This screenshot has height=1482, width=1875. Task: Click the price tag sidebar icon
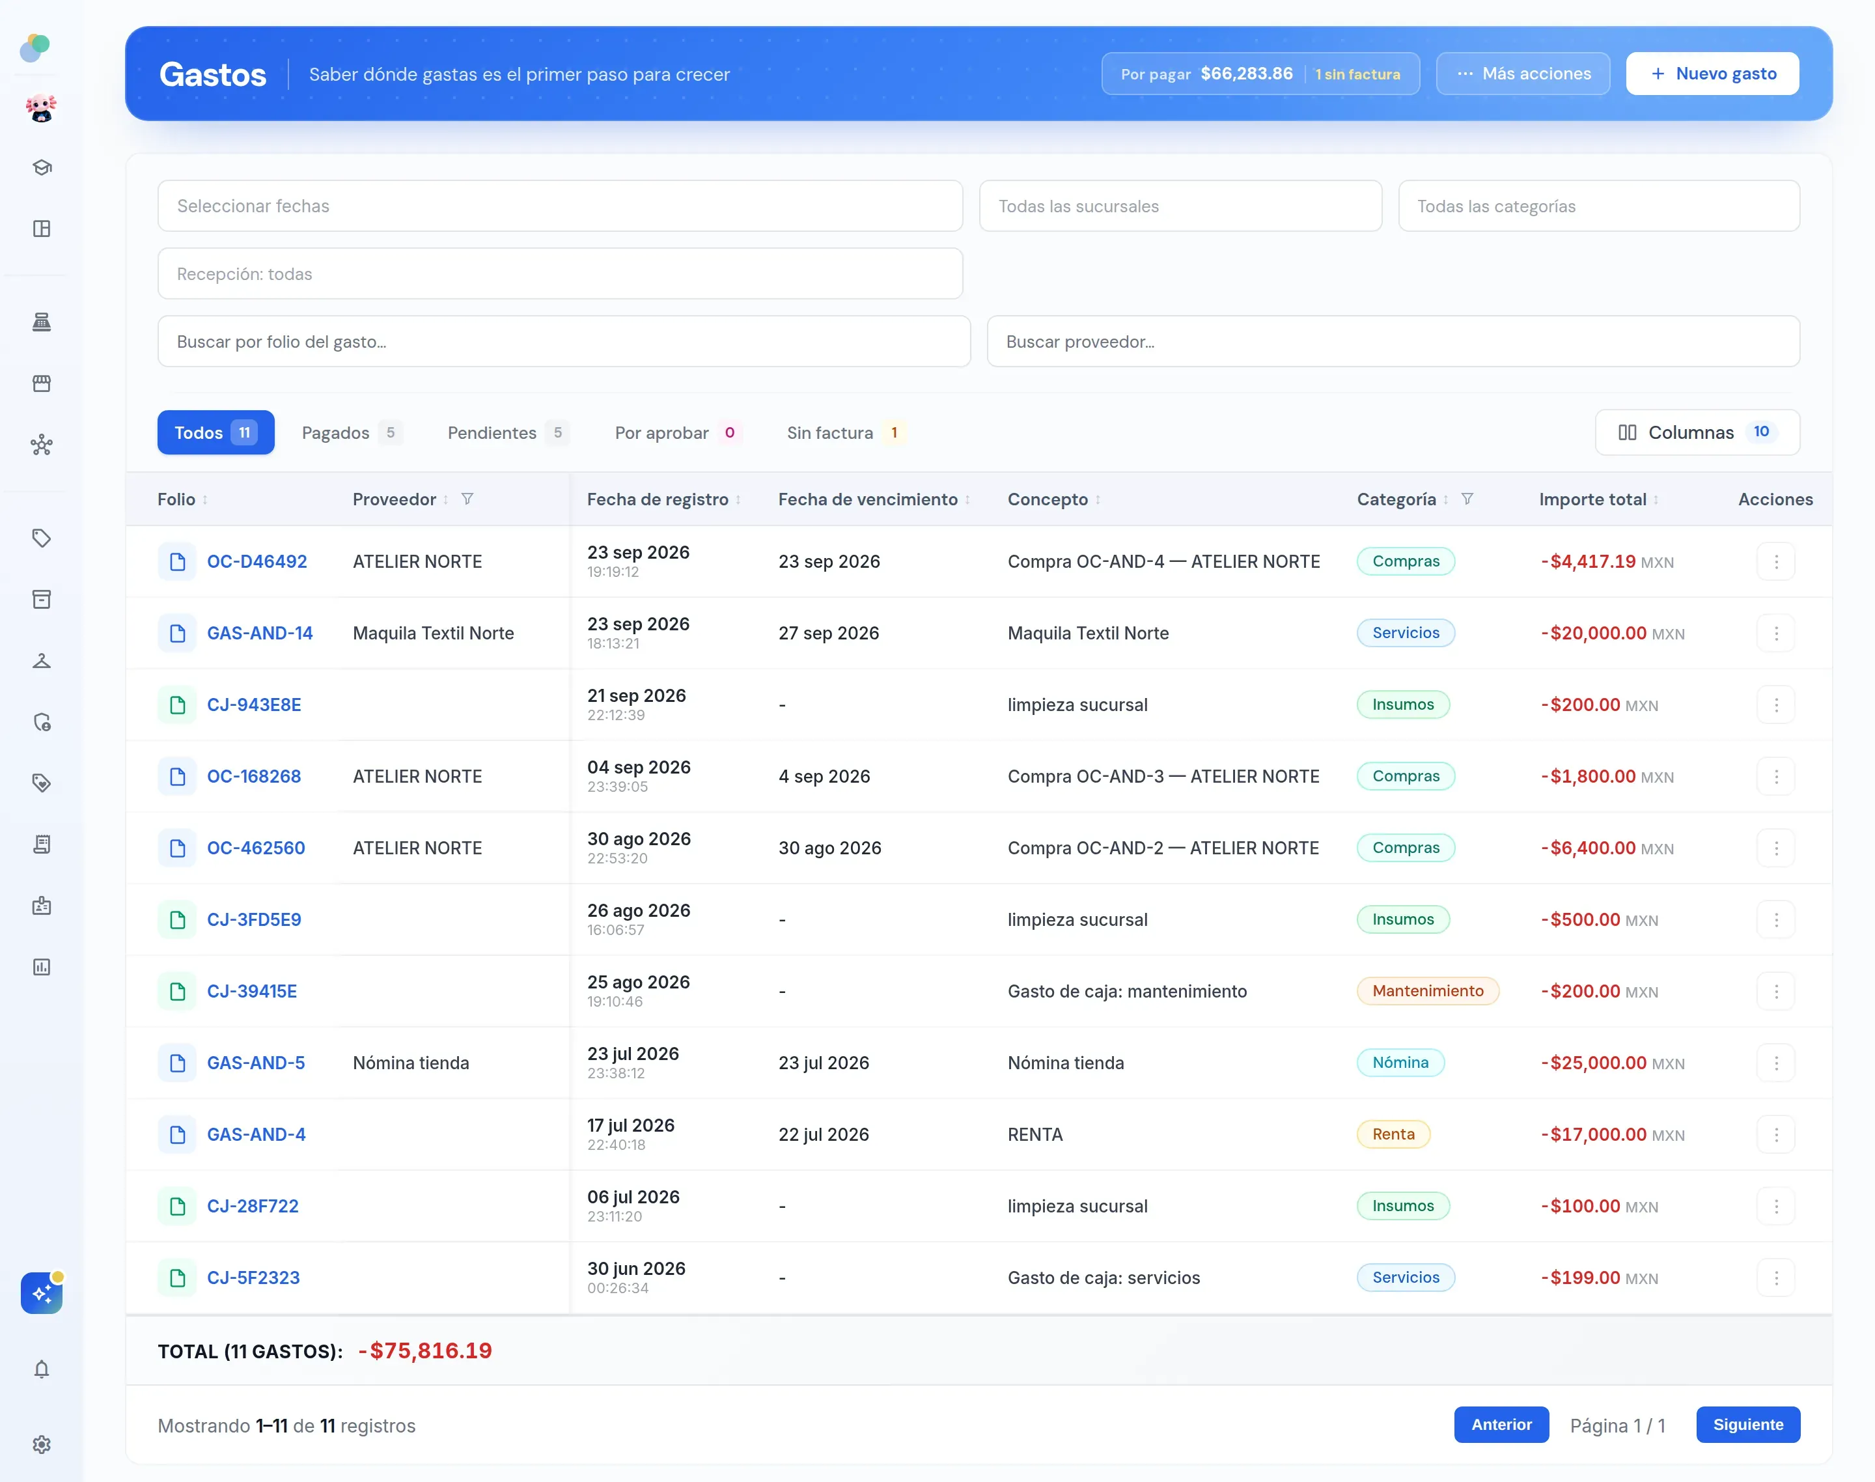pos(42,538)
